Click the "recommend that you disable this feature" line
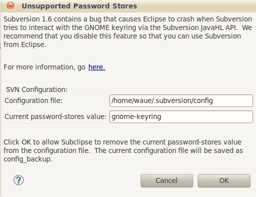 point(122,36)
